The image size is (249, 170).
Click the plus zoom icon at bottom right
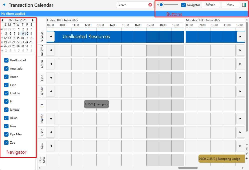247,158
